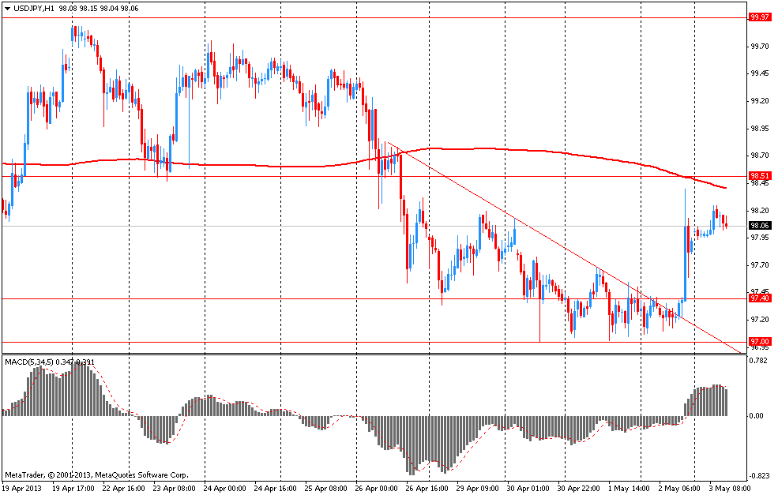This screenshot has height=495, width=778.
Task: Click the 23 Apr 08:00 time label
Action: pyautogui.click(x=174, y=488)
